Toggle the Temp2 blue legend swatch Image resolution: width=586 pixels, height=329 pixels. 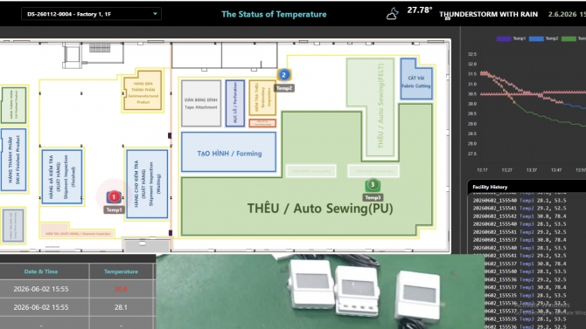[x=536, y=38]
